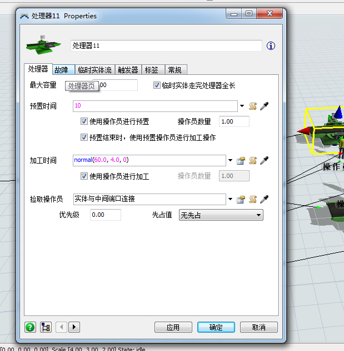Toggle 临时实体走完处理器全长 checkbox
Screen dimensions: 344x351
(x=157, y=85)
